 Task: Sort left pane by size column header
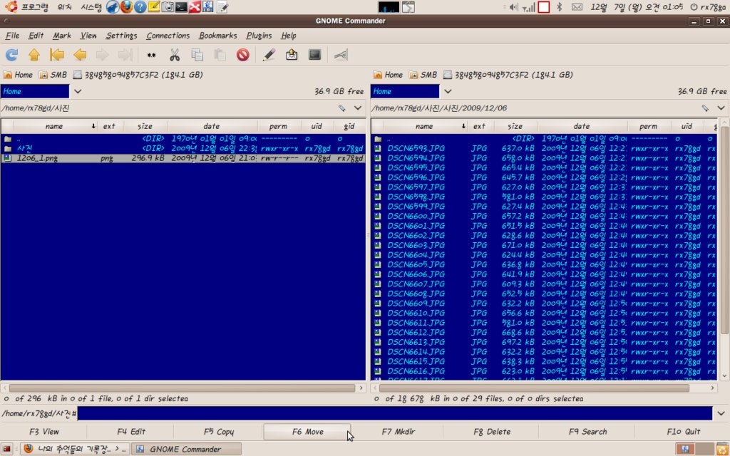pos(145,126)
